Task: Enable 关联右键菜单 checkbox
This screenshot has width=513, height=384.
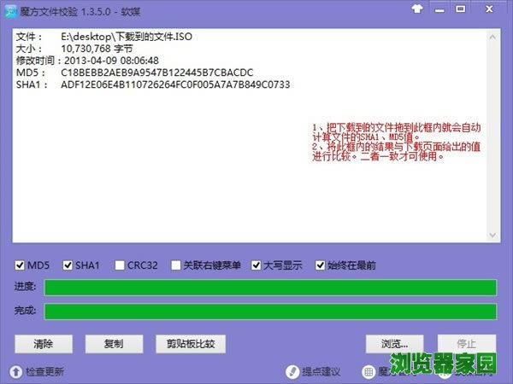Action: [175, 265]
